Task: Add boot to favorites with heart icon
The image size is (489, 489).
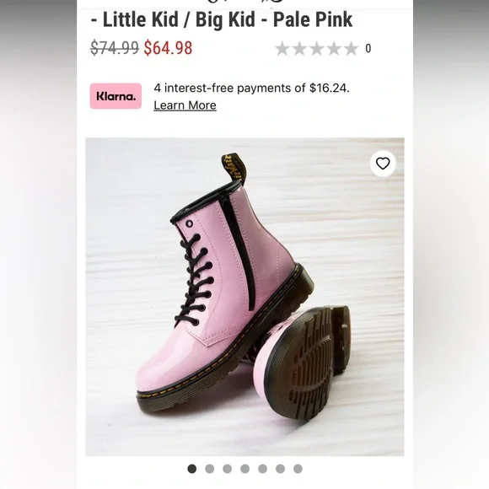Action: [x=383, y=164]
